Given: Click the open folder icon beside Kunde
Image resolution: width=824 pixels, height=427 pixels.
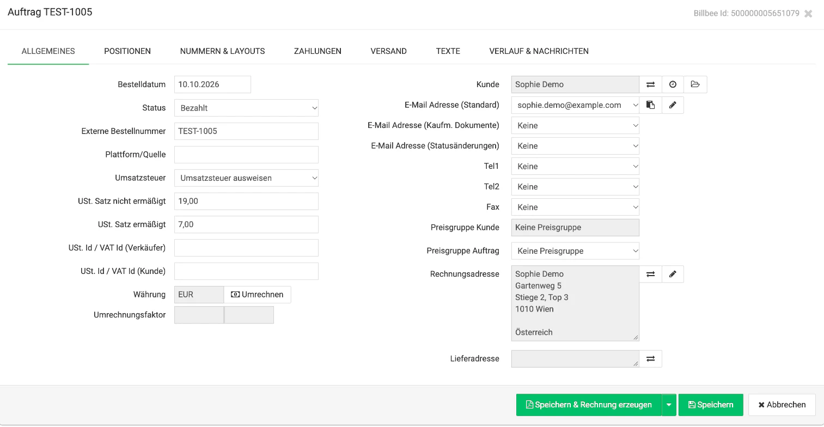Looking at the screenshot, I should [x=695, y=84].
